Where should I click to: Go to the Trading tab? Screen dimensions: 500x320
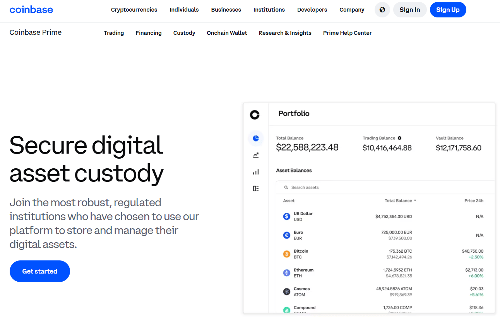click(x=114, y=33)
